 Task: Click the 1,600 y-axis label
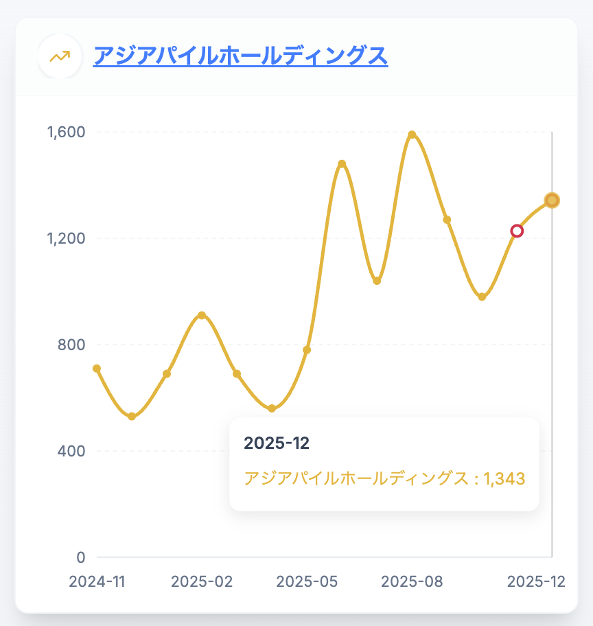coord(66,132)
